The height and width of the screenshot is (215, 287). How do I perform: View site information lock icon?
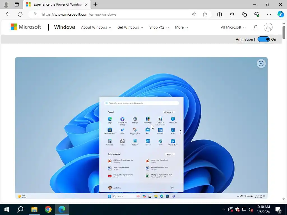(35, 14)
